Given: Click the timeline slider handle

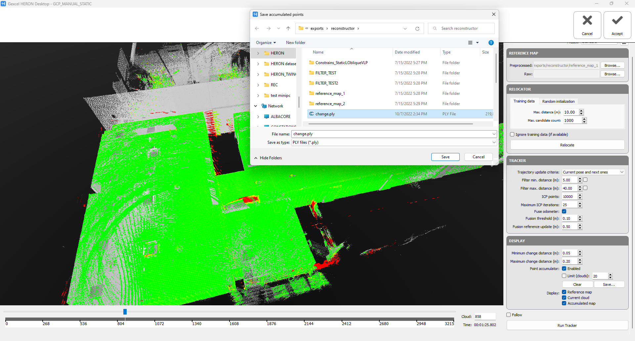Looking at the screenshot, I should (125, 312).
